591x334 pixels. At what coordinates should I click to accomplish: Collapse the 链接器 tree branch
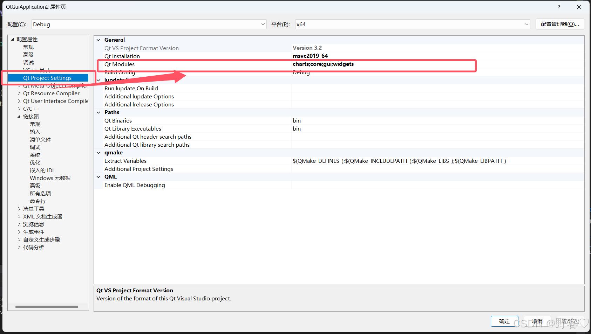point(19,116)
